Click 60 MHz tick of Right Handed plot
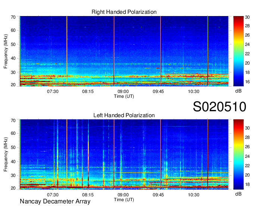Image resolution: width=254 pixels, height=206 pixels. [13, 30]
